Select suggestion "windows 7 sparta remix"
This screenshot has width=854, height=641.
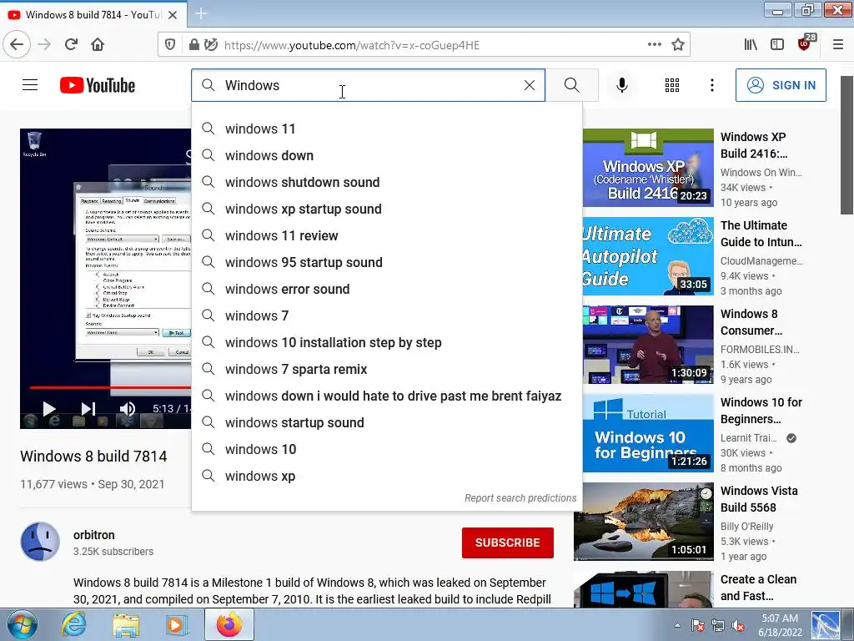(x=387, y=370)
